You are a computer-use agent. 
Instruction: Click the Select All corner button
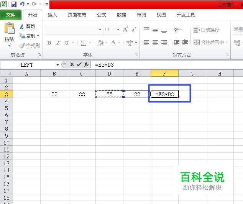coord(7,73)
